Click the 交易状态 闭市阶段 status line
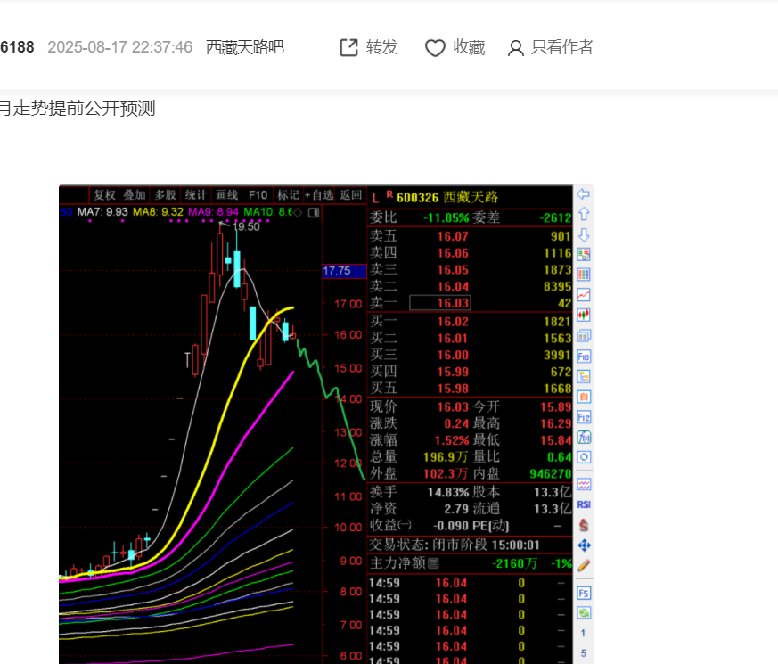The width and height of the screenshot is (778, 664). (x=455, y=545)
